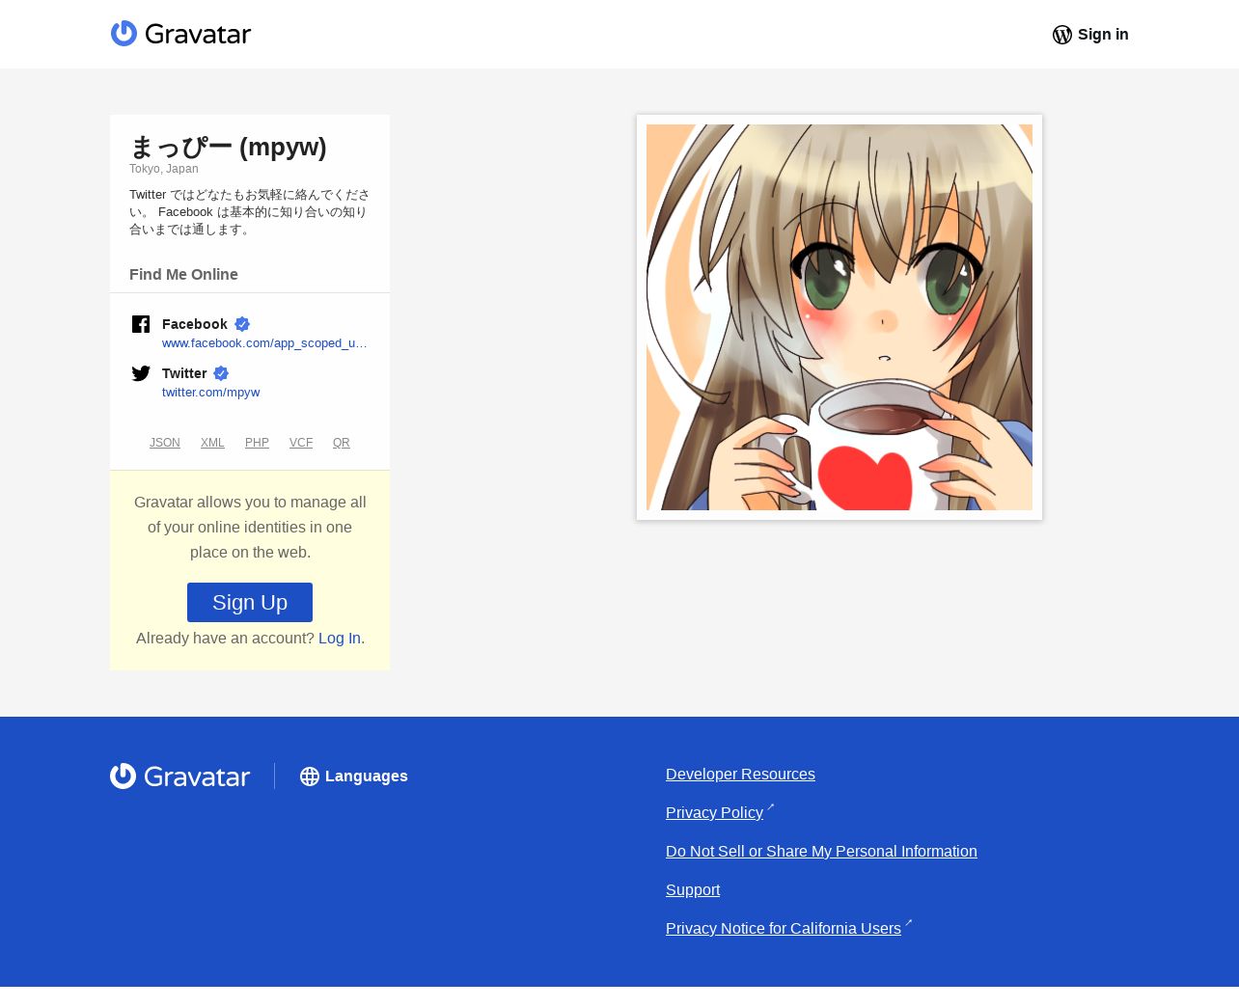Click the blue Sign Up button
1239x1008 pixels.
(250, 602)
